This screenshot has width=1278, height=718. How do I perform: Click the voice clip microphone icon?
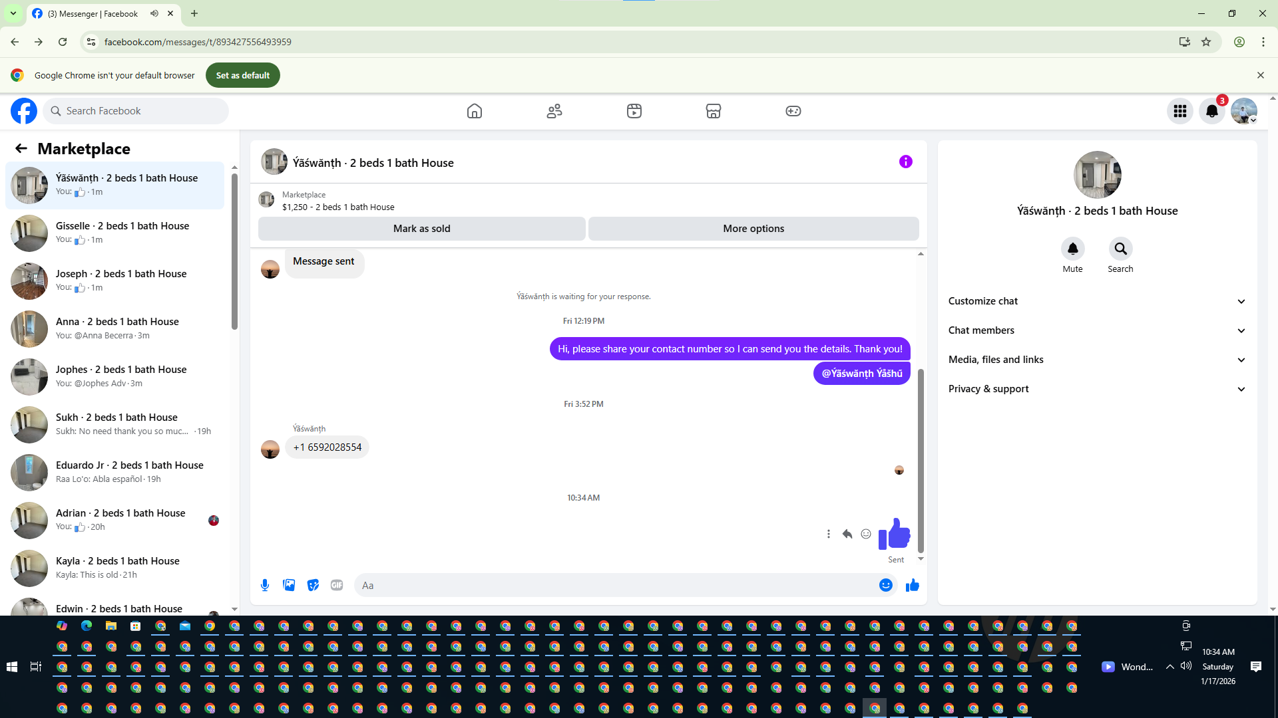(x=265, y=585)
